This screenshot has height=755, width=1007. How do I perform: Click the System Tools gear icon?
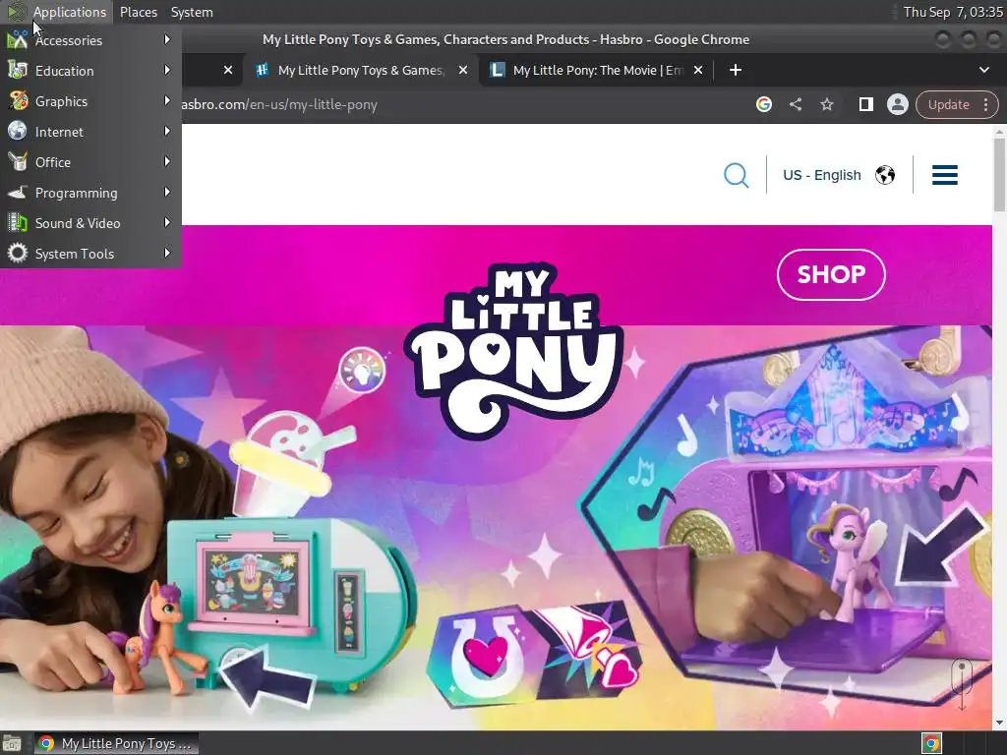pyautogui.click(x=18, y=253)
